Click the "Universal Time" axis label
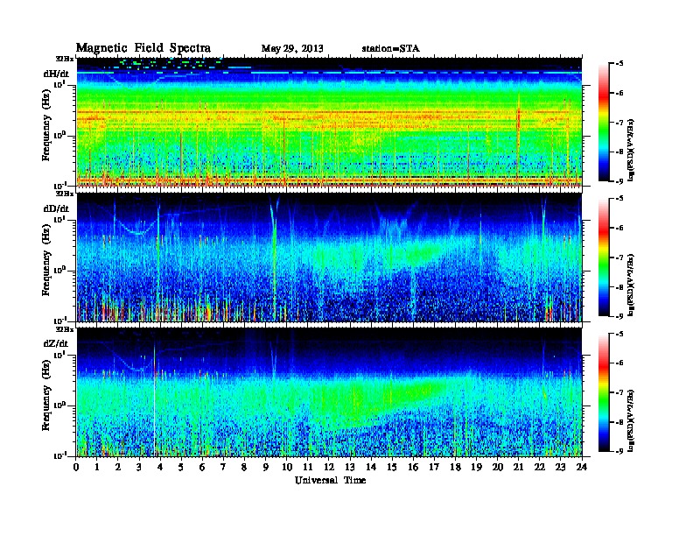 pos(330,480)
